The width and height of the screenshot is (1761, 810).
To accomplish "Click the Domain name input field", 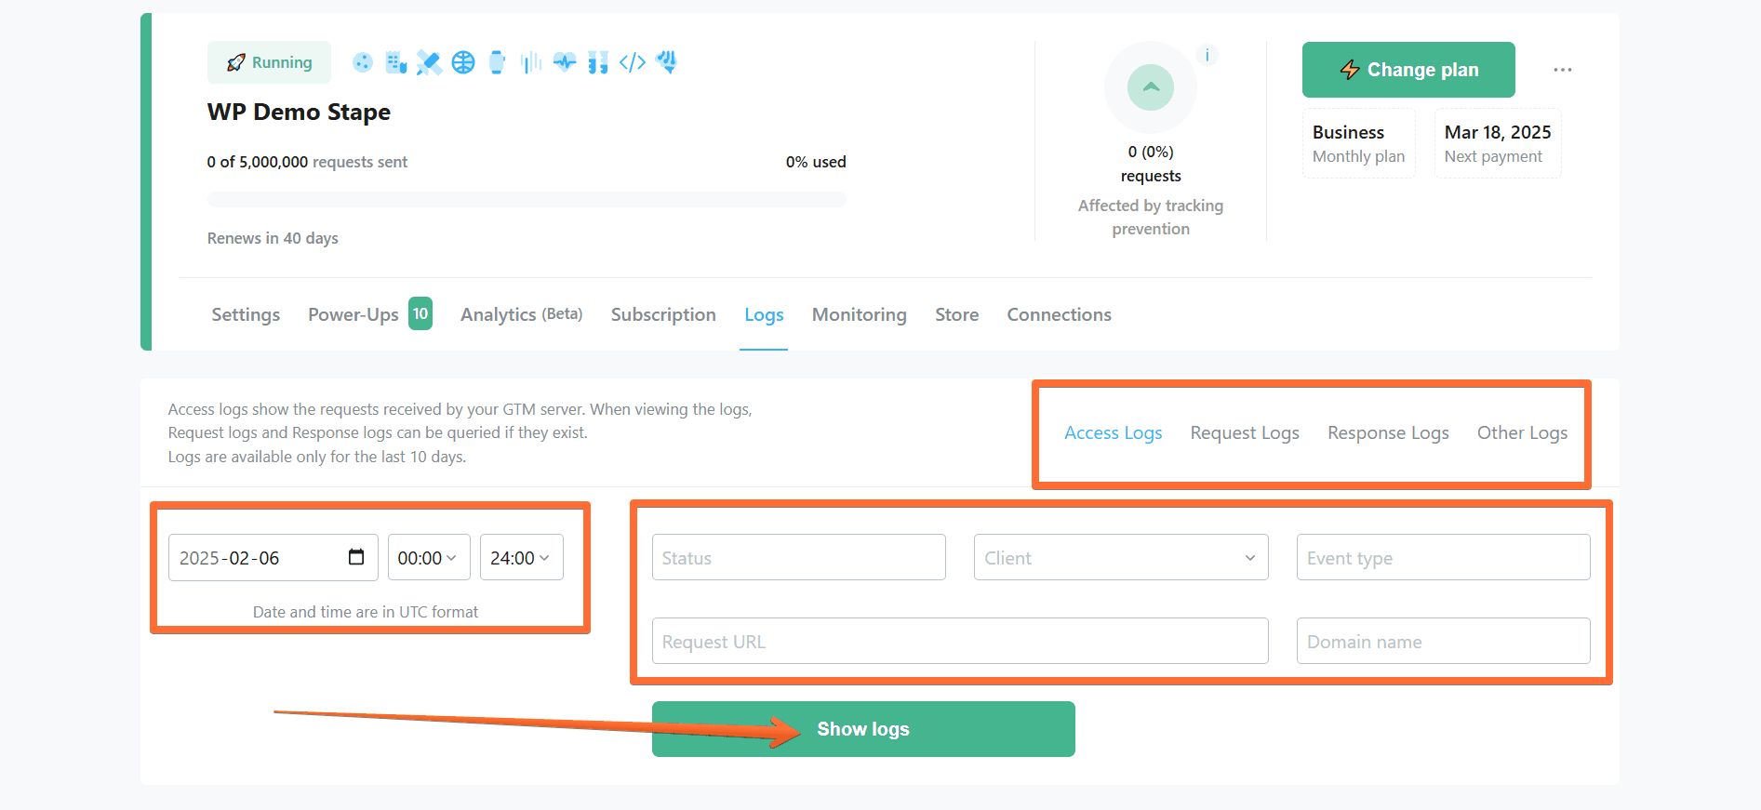I will point(1444,641).
